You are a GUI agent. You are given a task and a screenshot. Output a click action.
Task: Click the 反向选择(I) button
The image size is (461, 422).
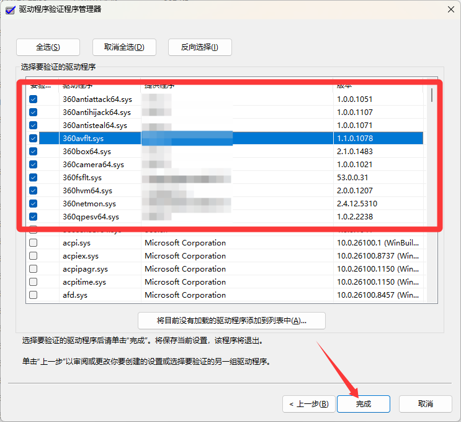pos(200,47)
